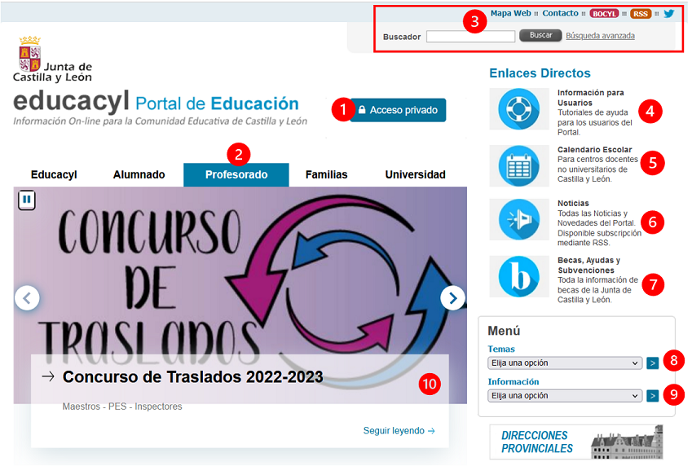Open the Direcciones Provinciales banner

pyautogui.click(x=576, y=442)
